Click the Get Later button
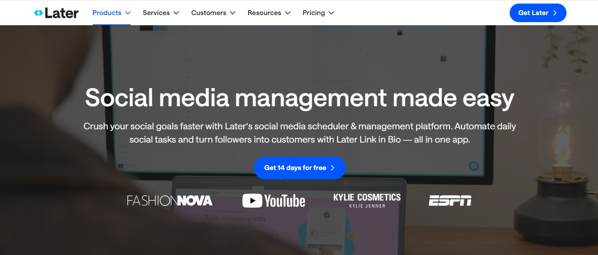The width and height of the screenshot is (598, 255). coord(538,13)
